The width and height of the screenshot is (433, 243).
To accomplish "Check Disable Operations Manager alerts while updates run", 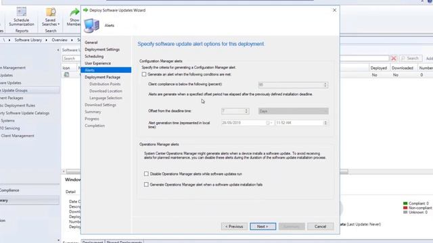I will click(146, 174).
